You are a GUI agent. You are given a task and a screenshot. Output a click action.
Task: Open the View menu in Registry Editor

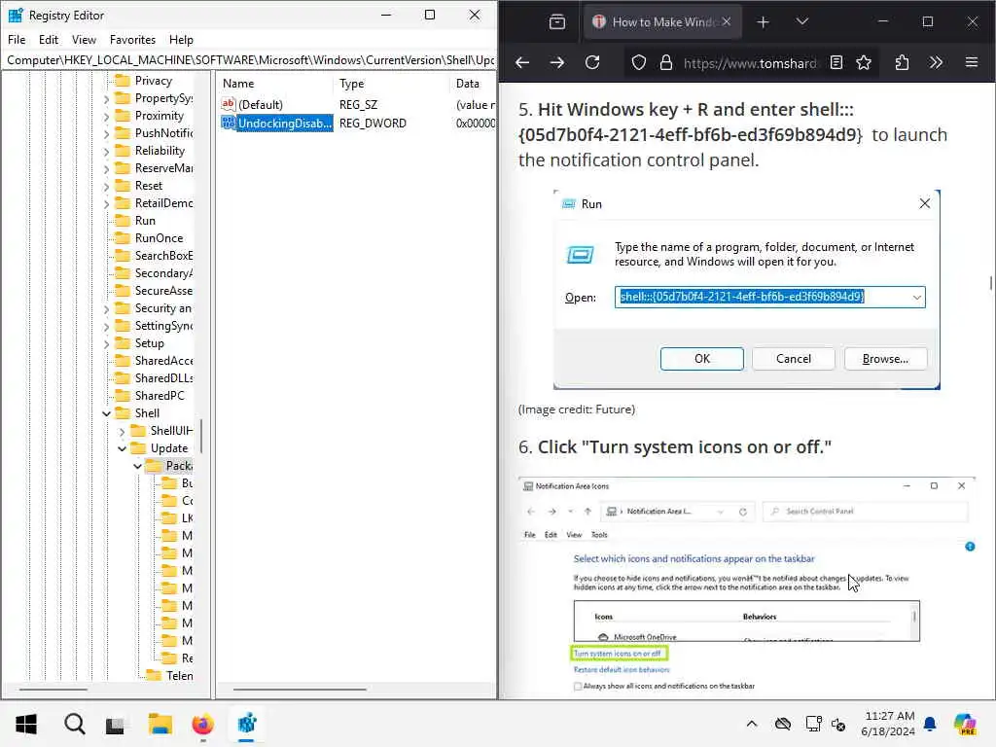point(84,39)
